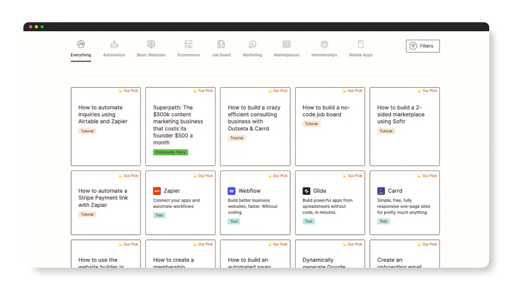Select the Everything tab label
Image resolution: width=513 pixels, height=290 pixels.
[x=81, y=55]
